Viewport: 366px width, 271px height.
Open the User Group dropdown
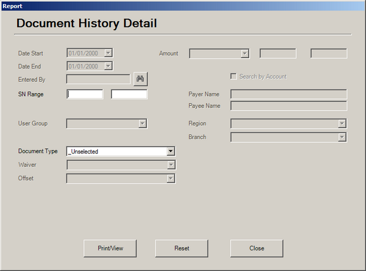[x=143, y=124]
